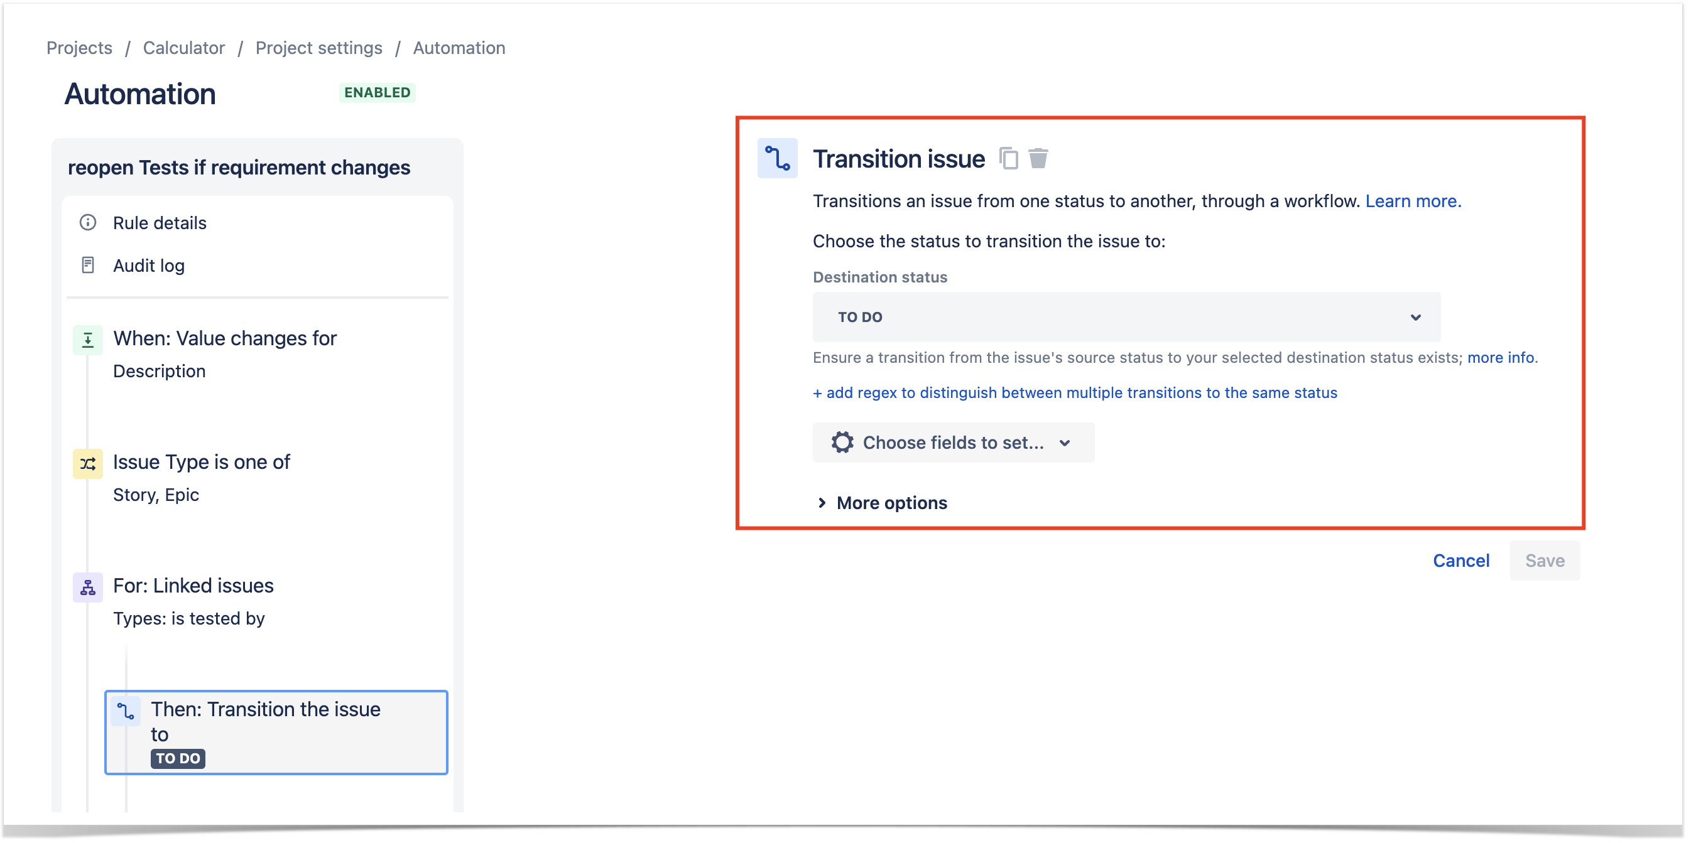Screen dimensions: 1691x843
Task: Click the duplicate (copy) component icon
Action: pos(1009,159)
